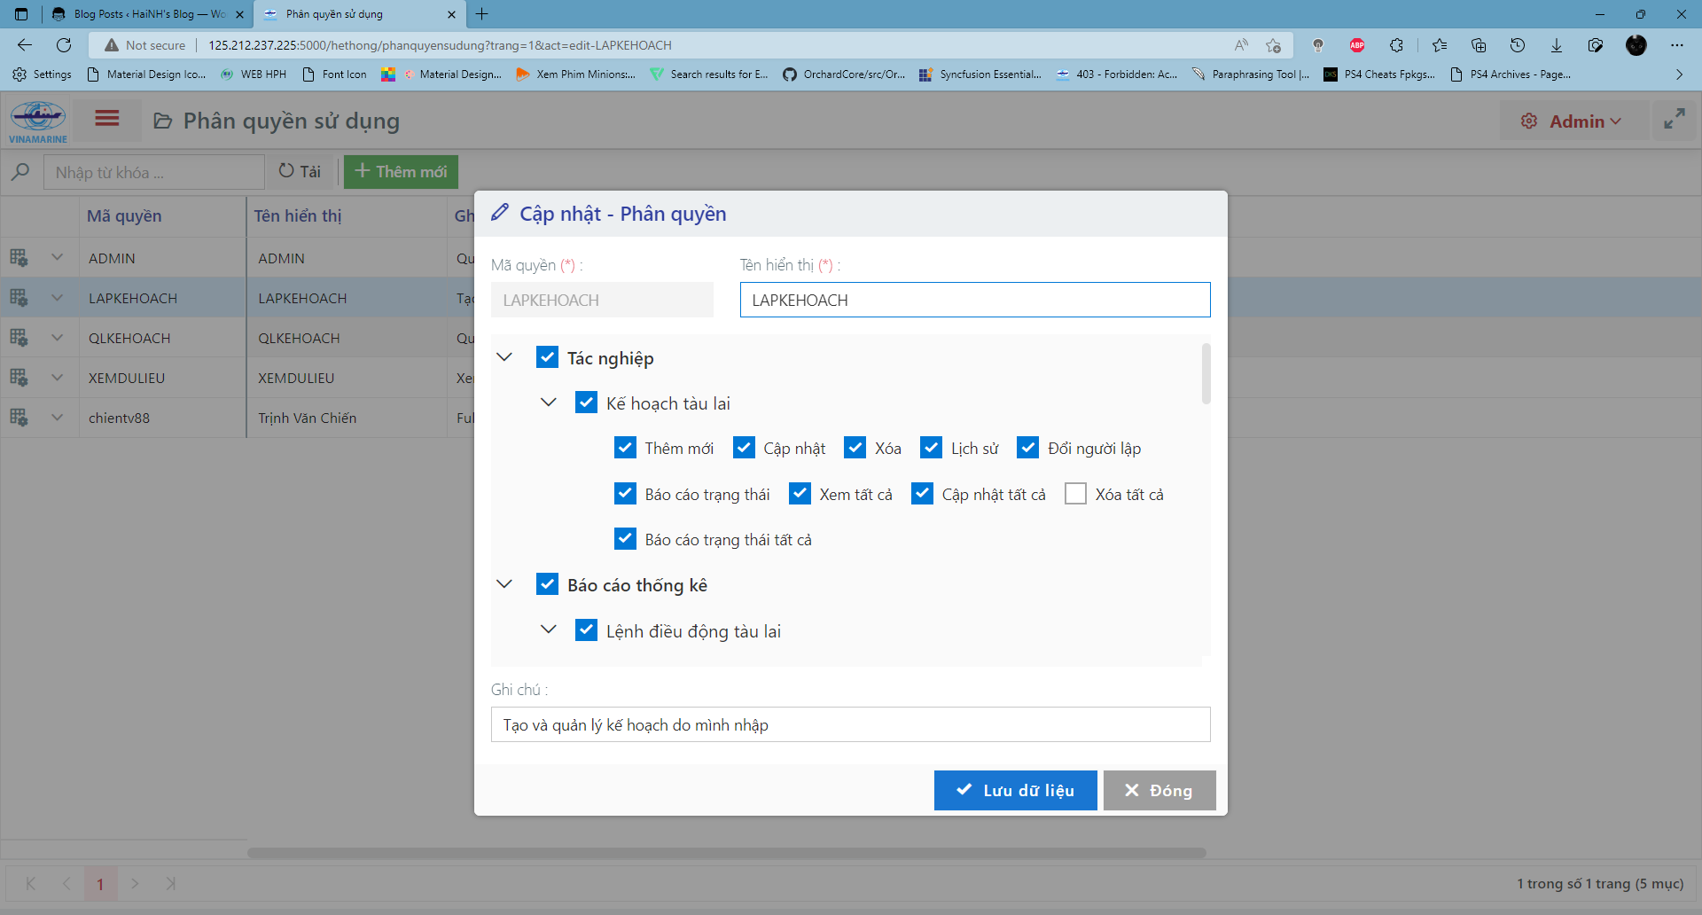This screenshot has height=915, width=1702.
Task: Open the Settings bookmark
Action: [x=43, y=74]
